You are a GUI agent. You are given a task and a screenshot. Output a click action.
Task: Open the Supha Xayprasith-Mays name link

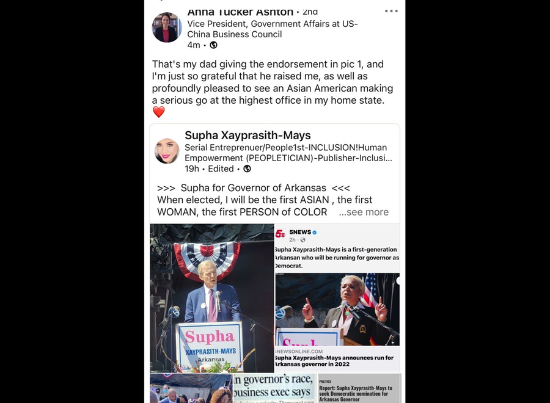click(248, 136)
